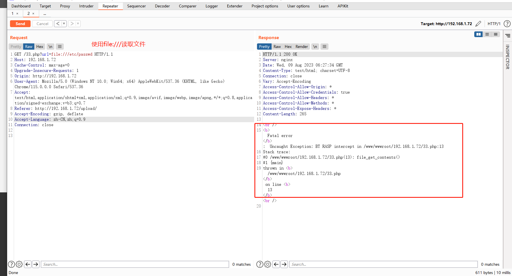Open Request search settings gear

19,264
